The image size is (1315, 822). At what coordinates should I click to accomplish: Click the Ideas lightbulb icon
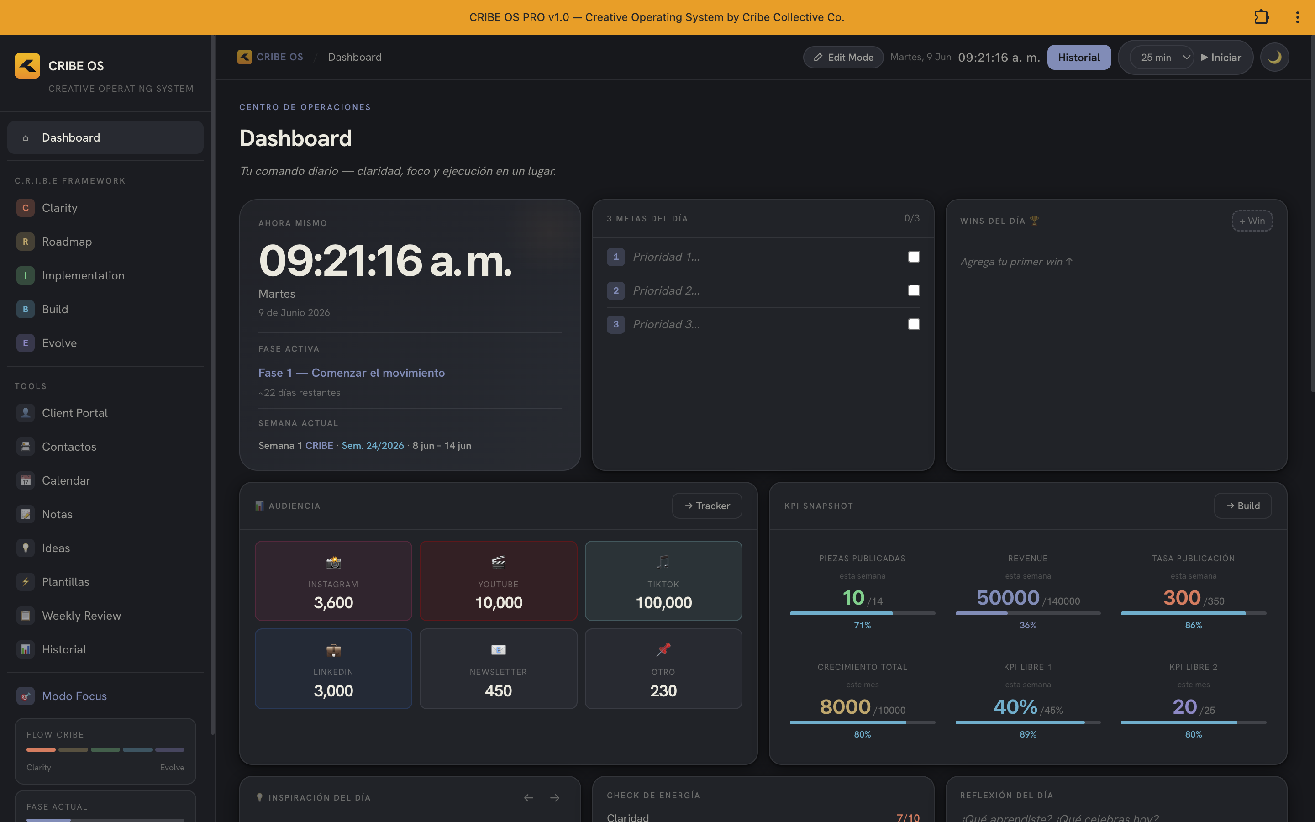click(x=25, y=548)
